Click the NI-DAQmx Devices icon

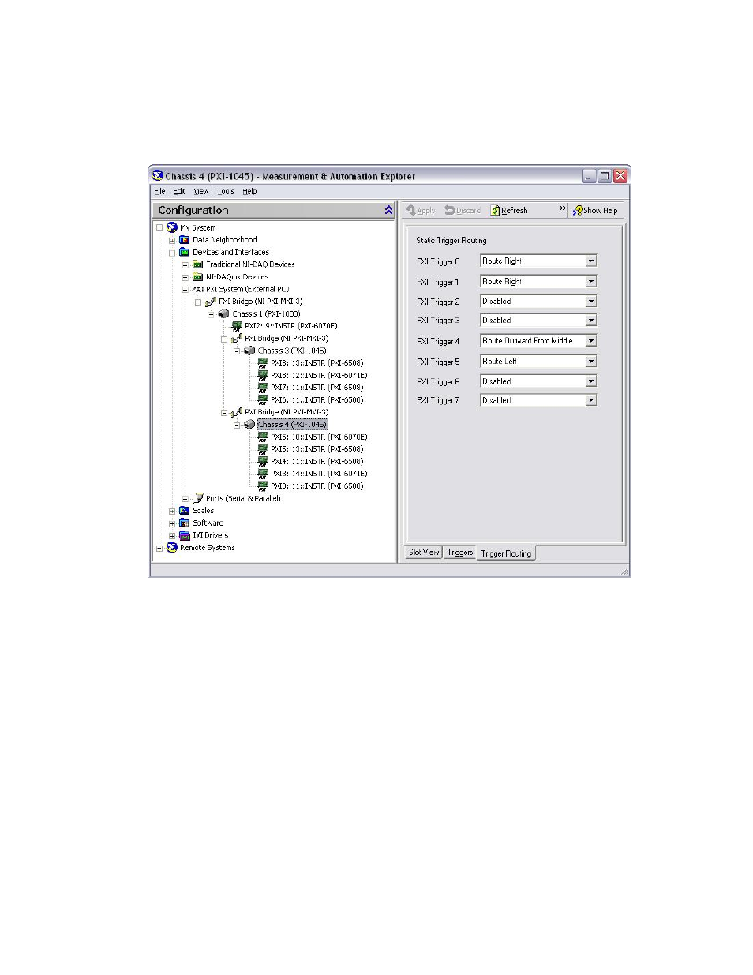pyautogui.click(x=198, y=277)
